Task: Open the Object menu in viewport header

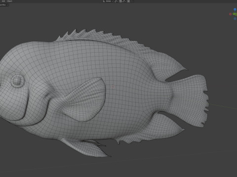Action: point(9,1)
